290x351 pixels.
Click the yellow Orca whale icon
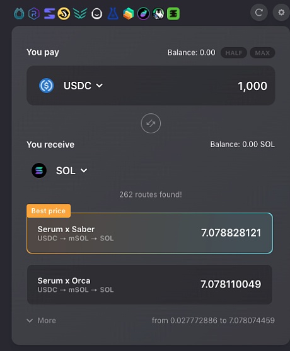point(64,14)
